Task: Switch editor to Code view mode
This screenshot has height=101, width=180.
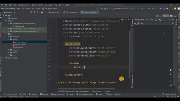Action: (x=159, y=16)
